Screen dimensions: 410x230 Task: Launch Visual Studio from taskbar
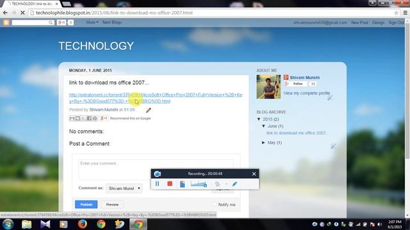(45, 224)
